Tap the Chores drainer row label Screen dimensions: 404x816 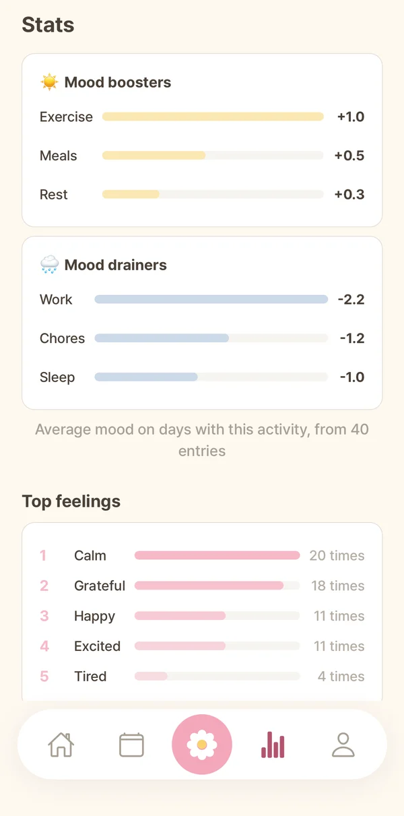point(63,338)
